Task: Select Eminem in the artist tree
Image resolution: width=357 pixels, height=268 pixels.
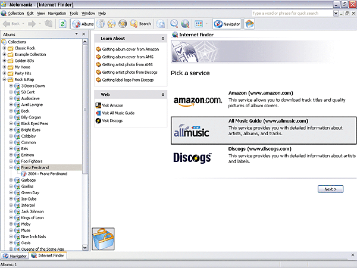Action: [x=27, y=155]
